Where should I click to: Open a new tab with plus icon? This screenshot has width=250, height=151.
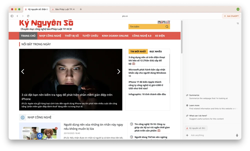[81, 9]
